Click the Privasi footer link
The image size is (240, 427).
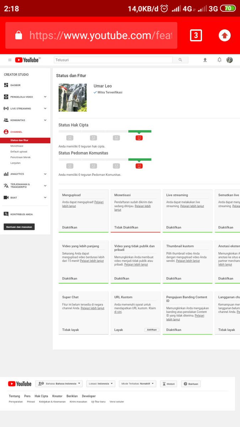tap(31, 402)
